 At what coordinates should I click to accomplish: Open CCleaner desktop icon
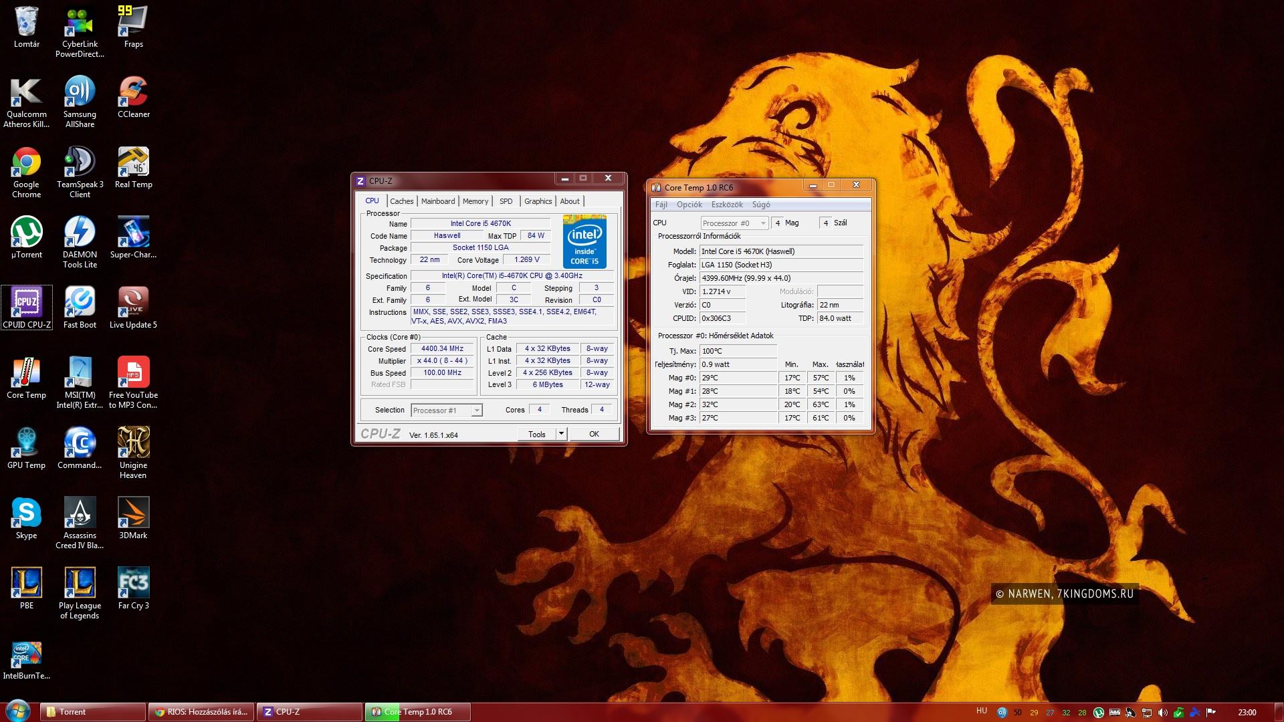[133, 98]
